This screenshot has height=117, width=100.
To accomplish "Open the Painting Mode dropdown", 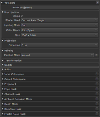I will (x=57, y=55).
